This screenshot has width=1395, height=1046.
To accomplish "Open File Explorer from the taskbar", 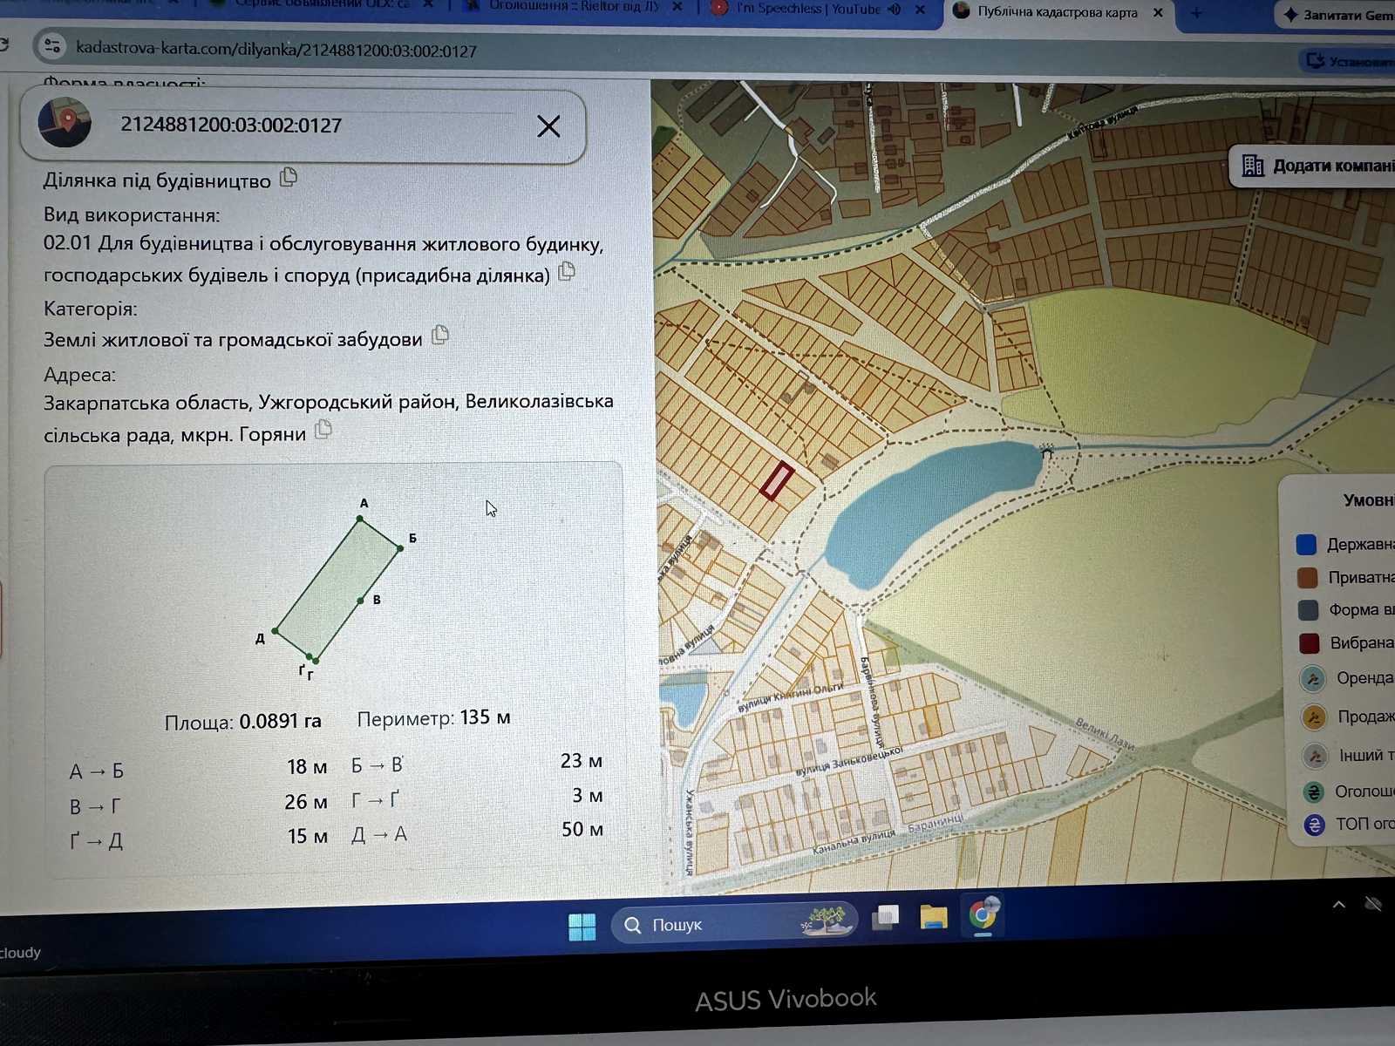I will [933, 917].
